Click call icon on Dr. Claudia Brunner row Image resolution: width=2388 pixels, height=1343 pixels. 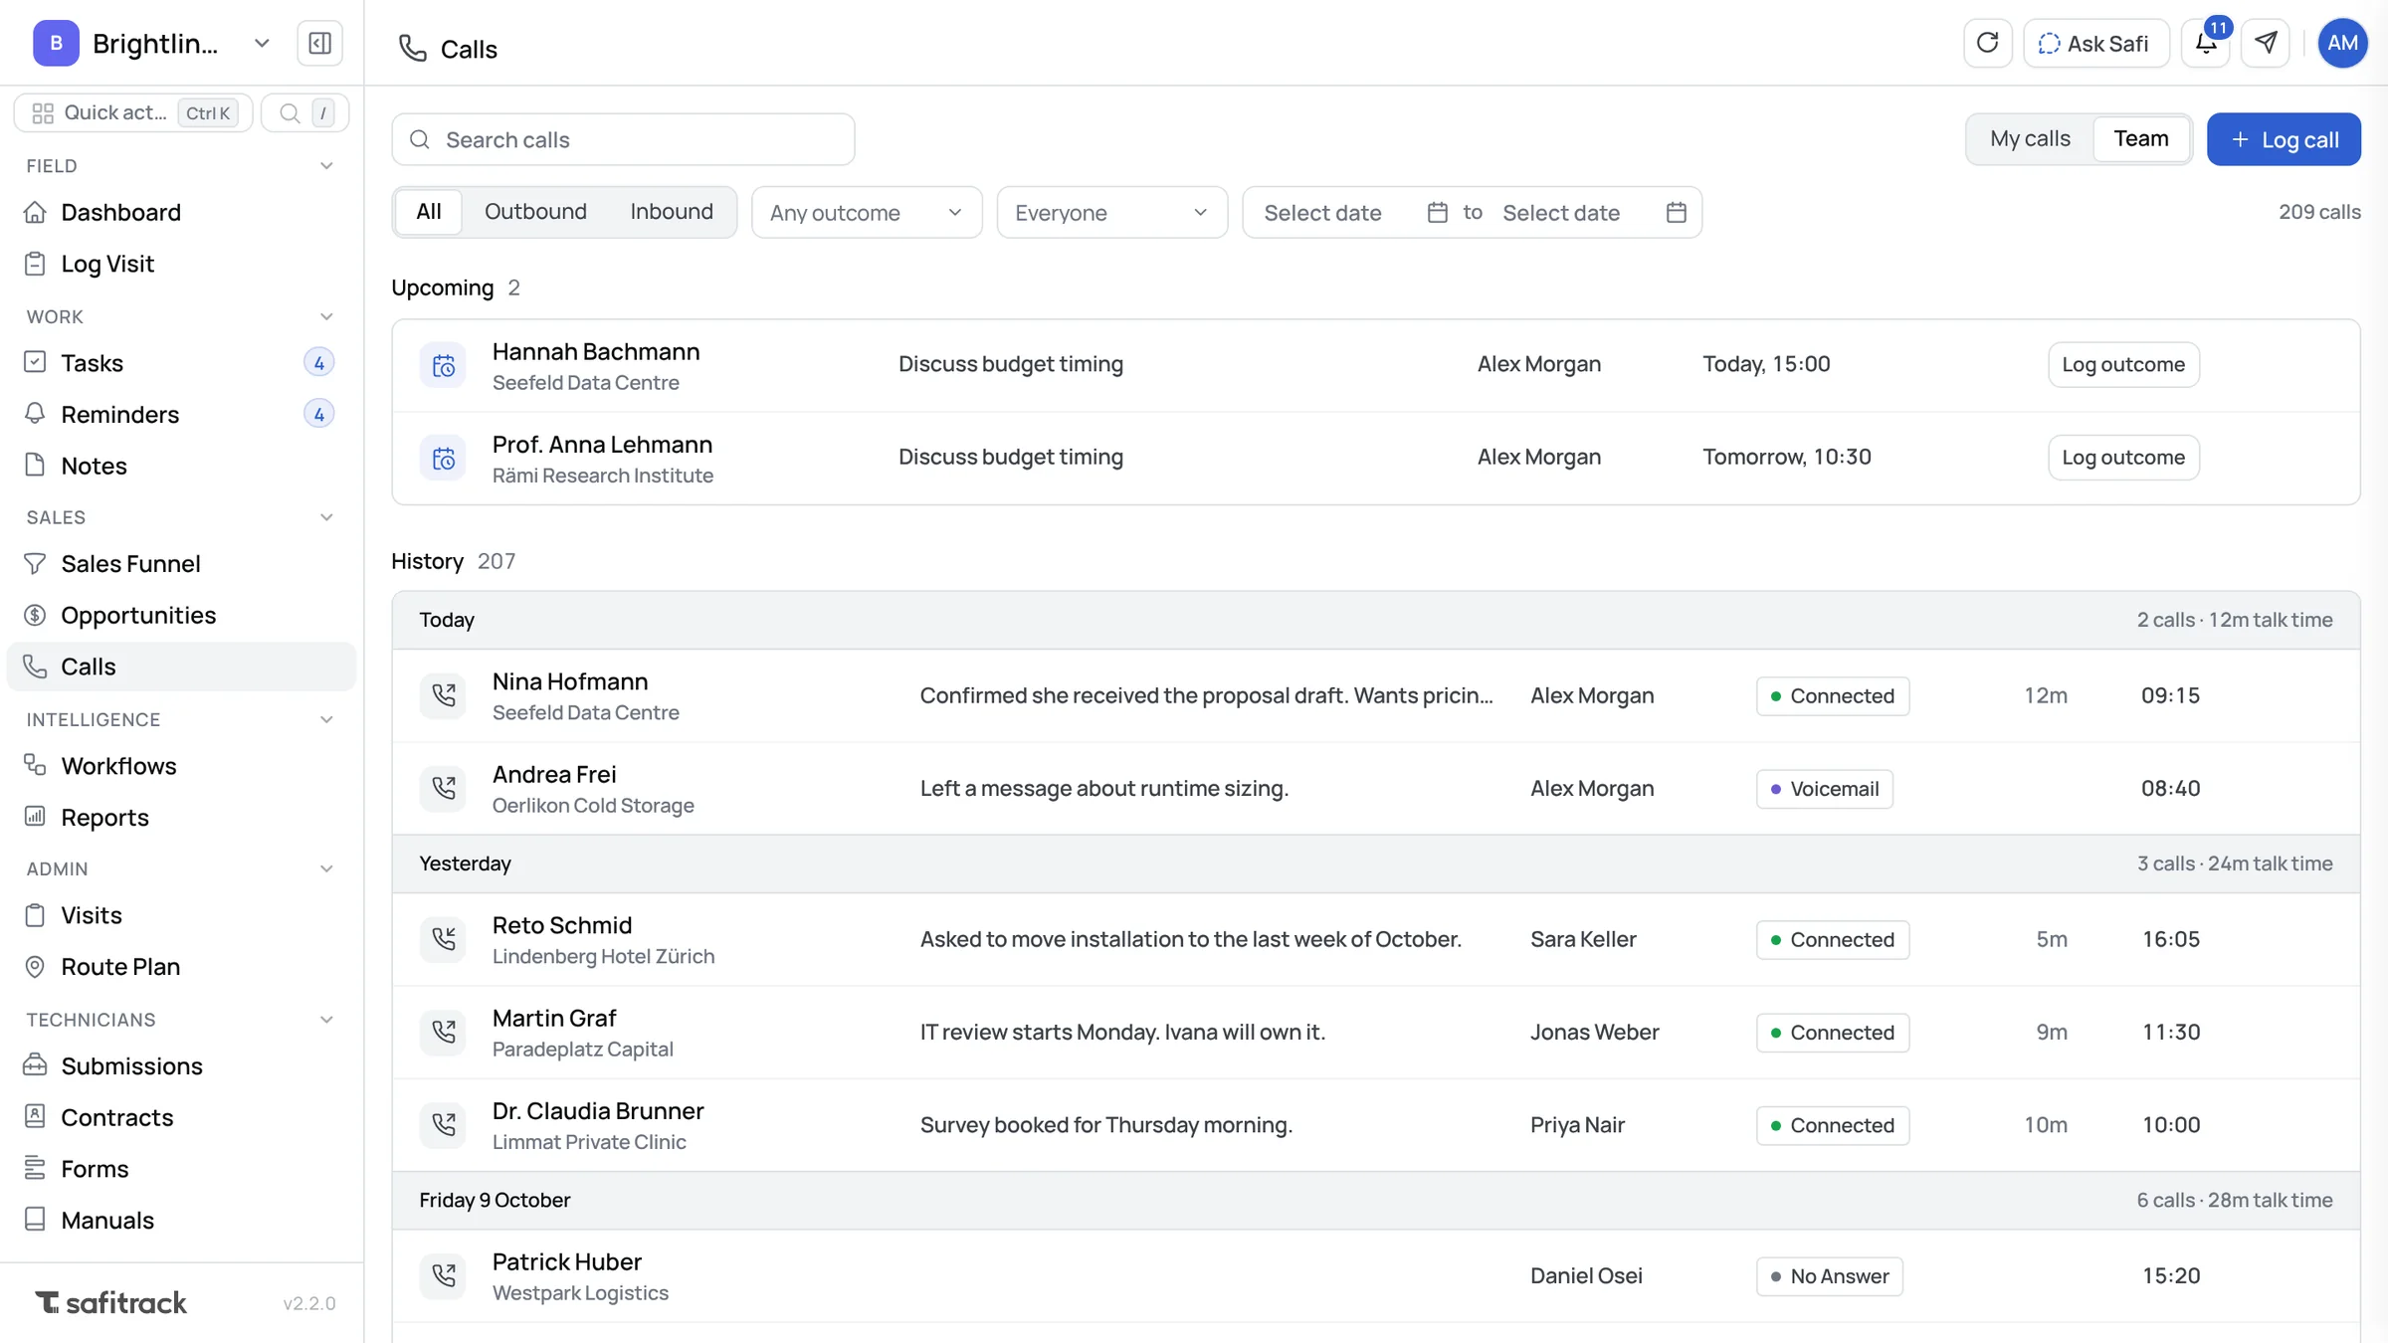(443, 1125)
